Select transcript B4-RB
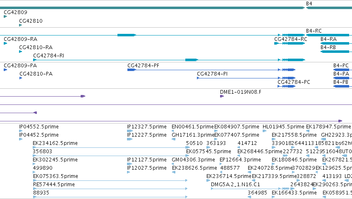 coord(328,47)
